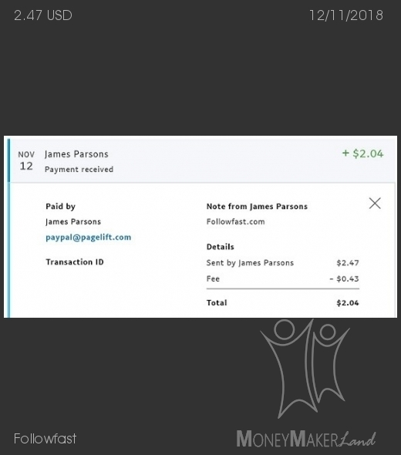Click the Followfast.com note text
Viewport: 401px width, 455px height.
pos(236,221)
